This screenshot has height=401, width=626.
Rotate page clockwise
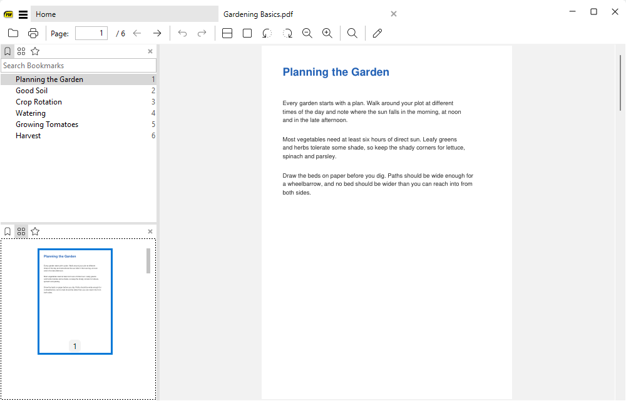coord(287,33)
